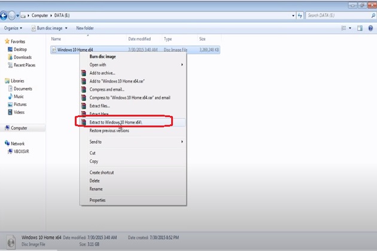Click the Change your view icon
377x251 pixels.
click(343, 28)
